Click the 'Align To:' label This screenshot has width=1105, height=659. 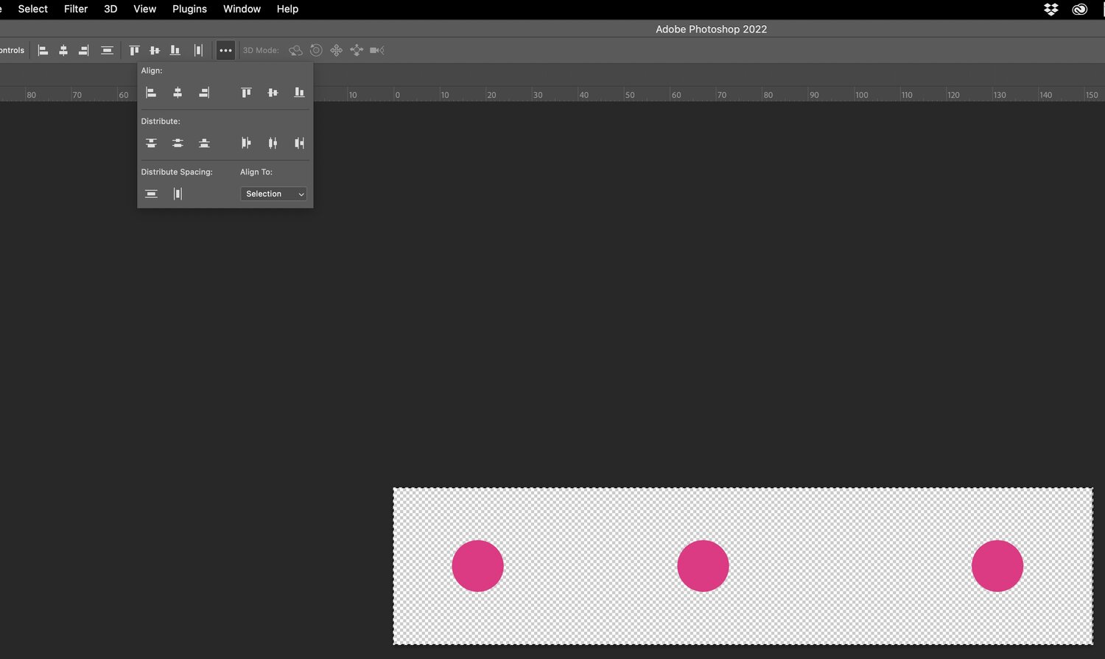click(256, 172)
